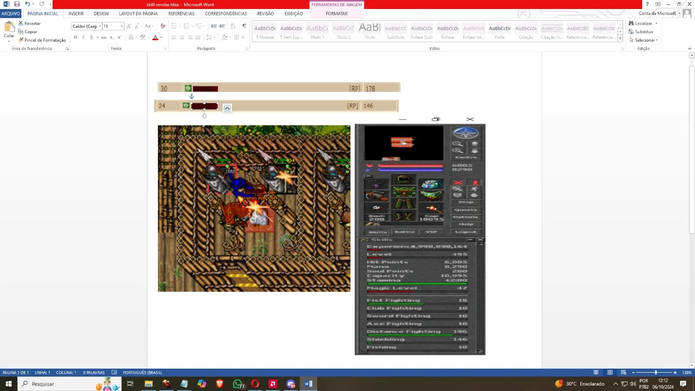Open File Explorer from the taskbar
Viewport: 695px width, 391px height.
(148, 384)
